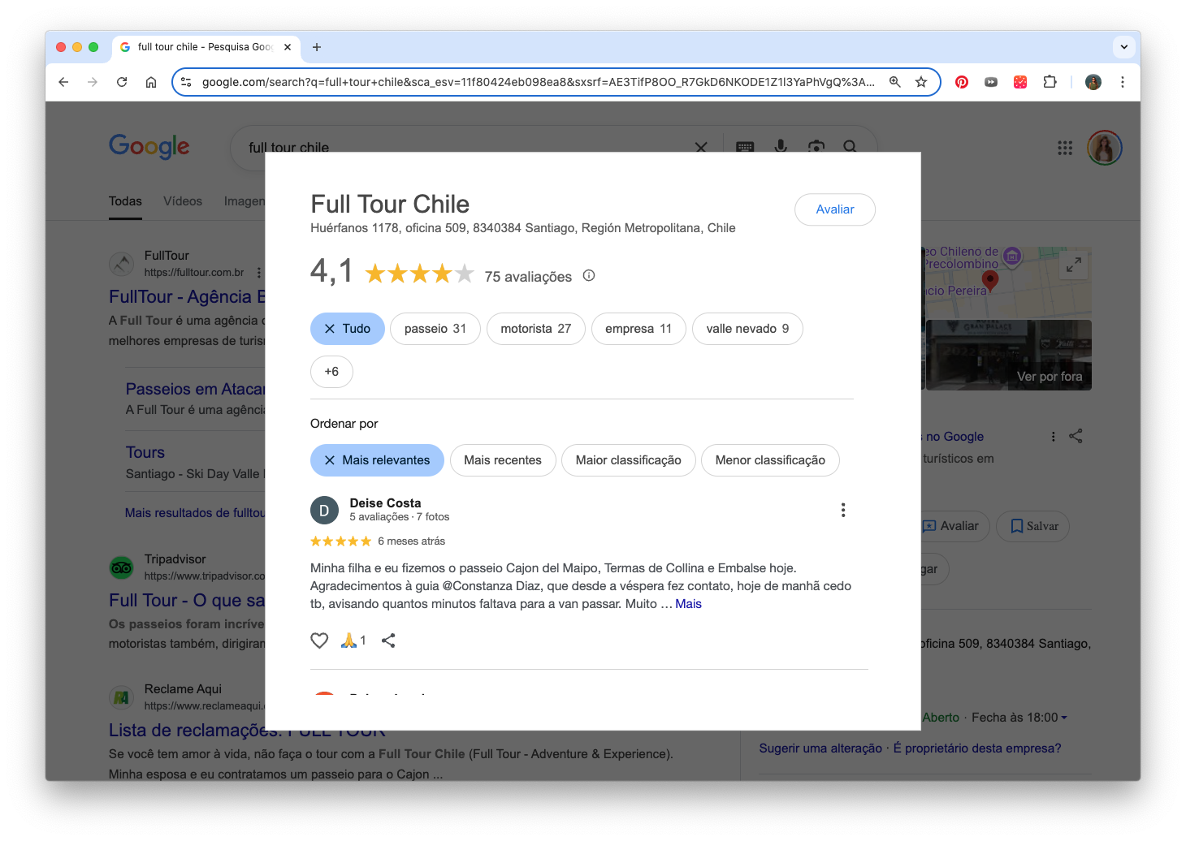Expand full review text with Mais link

tap(688, 604)
